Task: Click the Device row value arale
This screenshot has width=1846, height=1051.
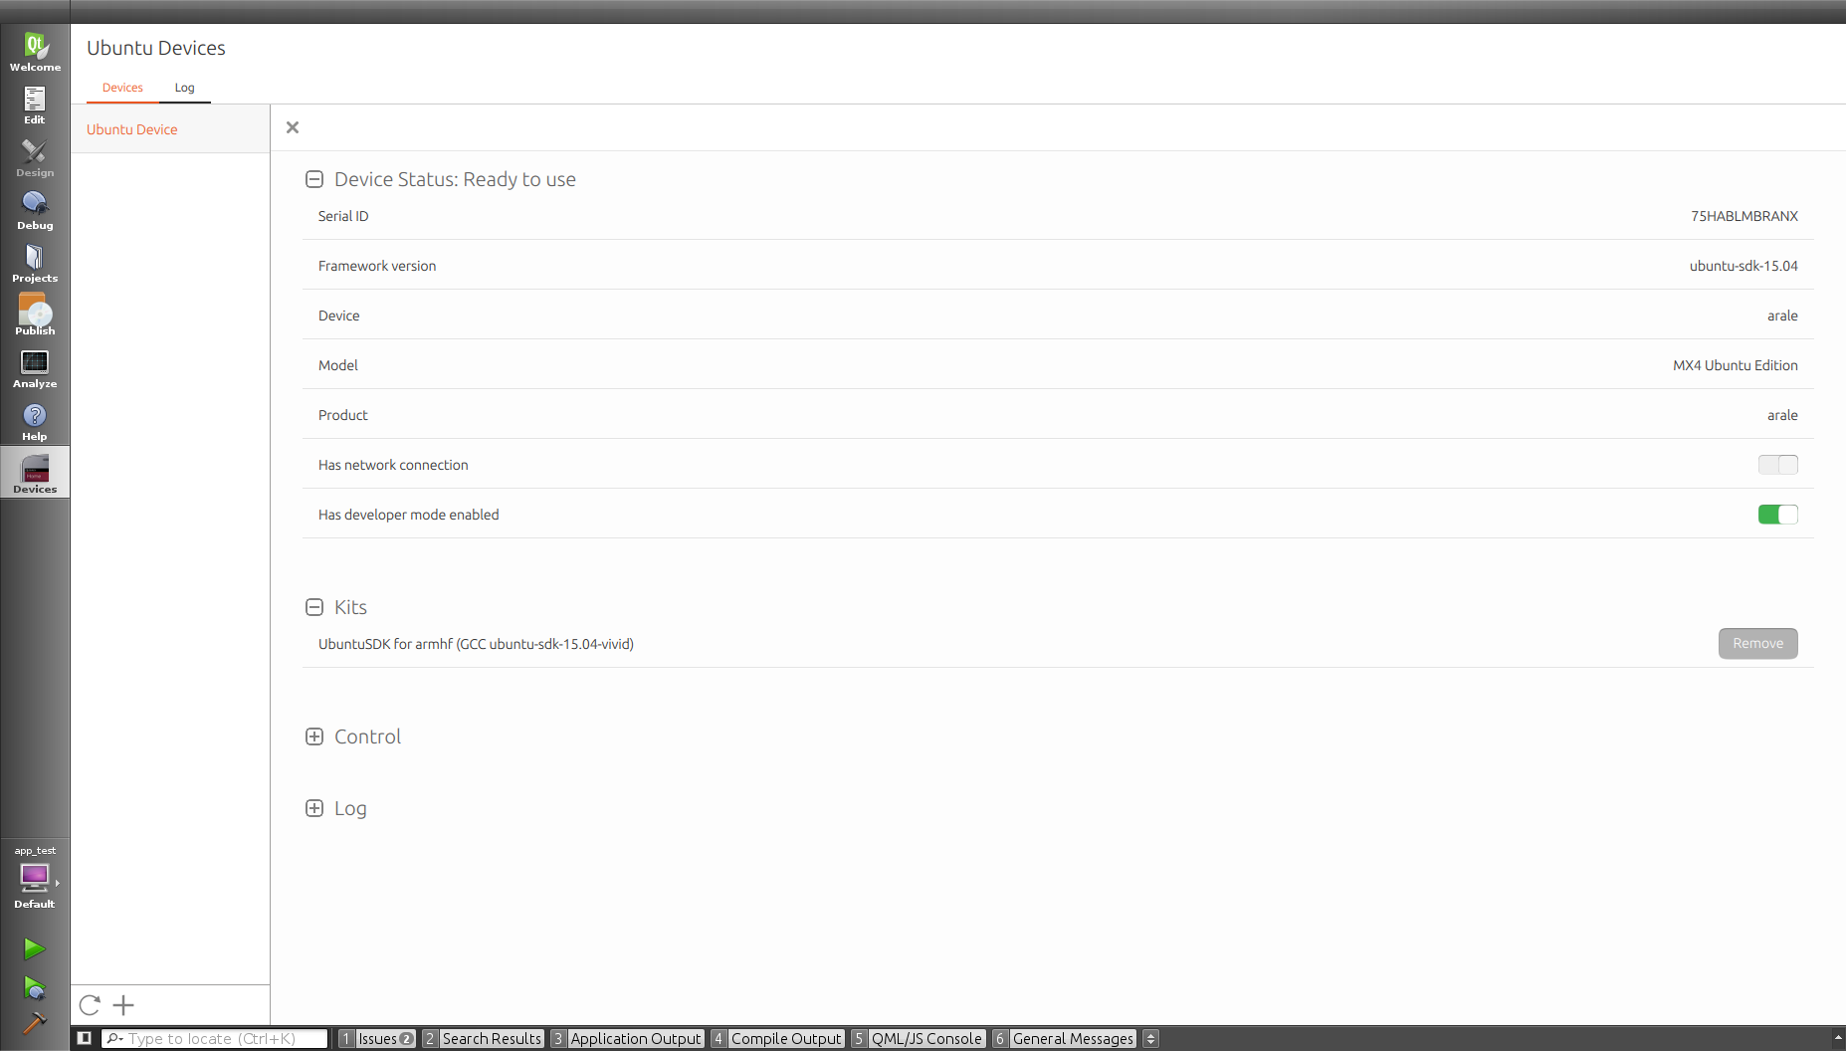Action: (x=1782, y=315)
